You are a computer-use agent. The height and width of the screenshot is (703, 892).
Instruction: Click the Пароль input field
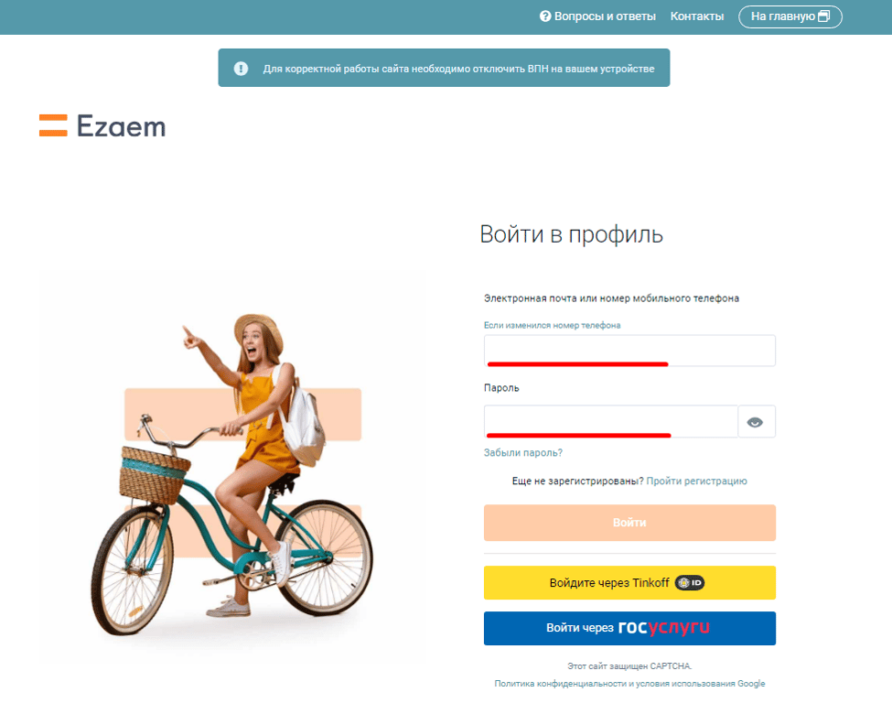(611, 421)
